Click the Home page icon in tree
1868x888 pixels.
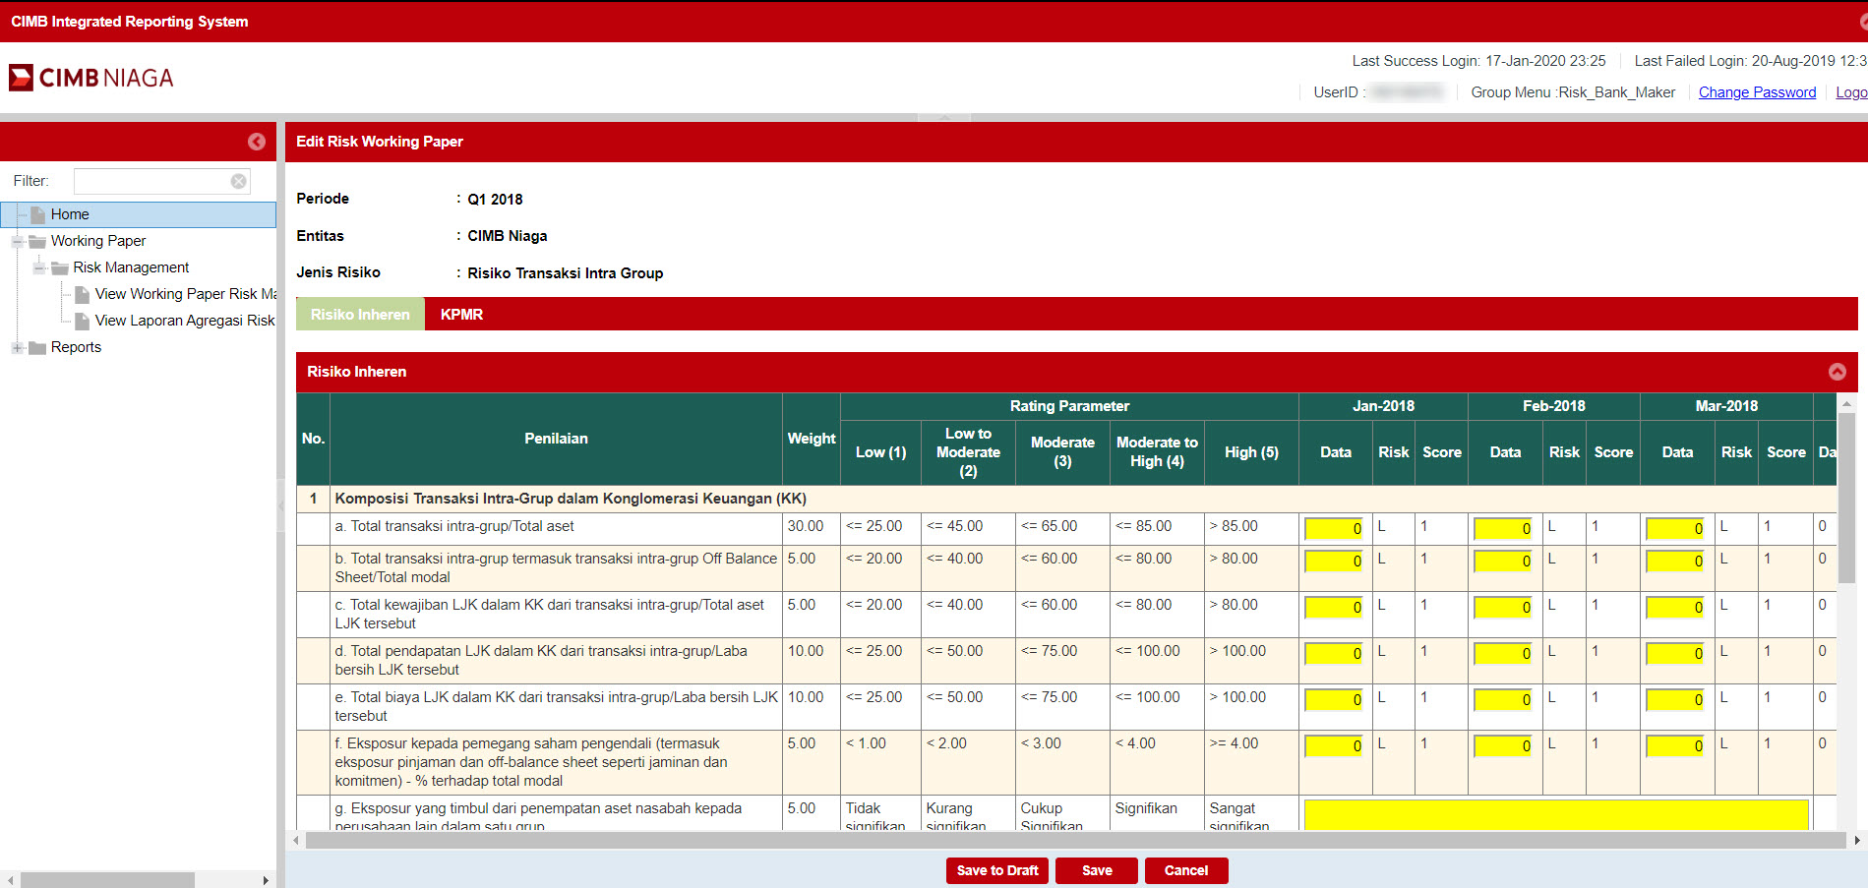(x=37, y=214)
